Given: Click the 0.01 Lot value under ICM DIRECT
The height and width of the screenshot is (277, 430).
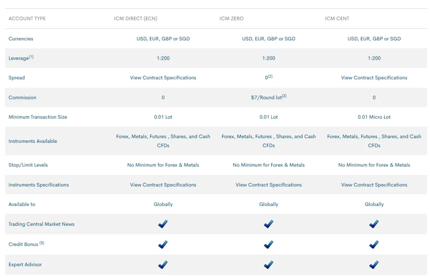Looking at the screenshot, I should (x=163, y=117).
